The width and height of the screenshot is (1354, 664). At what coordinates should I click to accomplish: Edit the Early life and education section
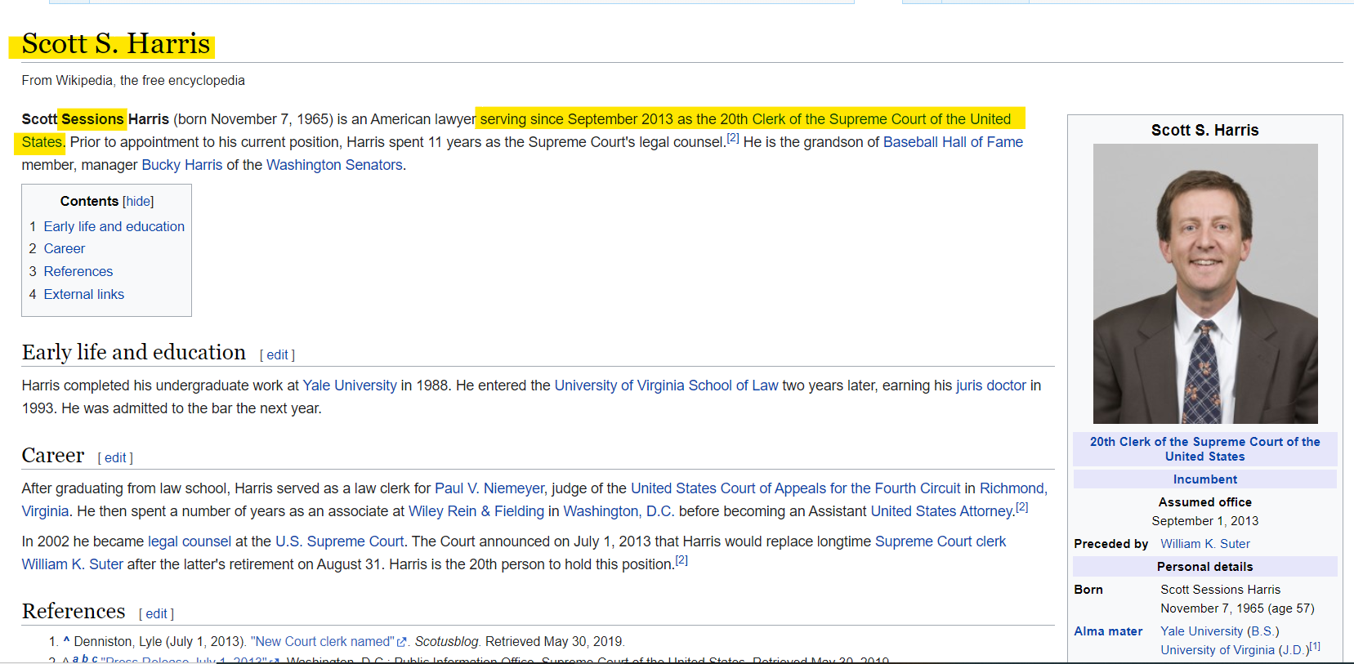tap(277, 354)
